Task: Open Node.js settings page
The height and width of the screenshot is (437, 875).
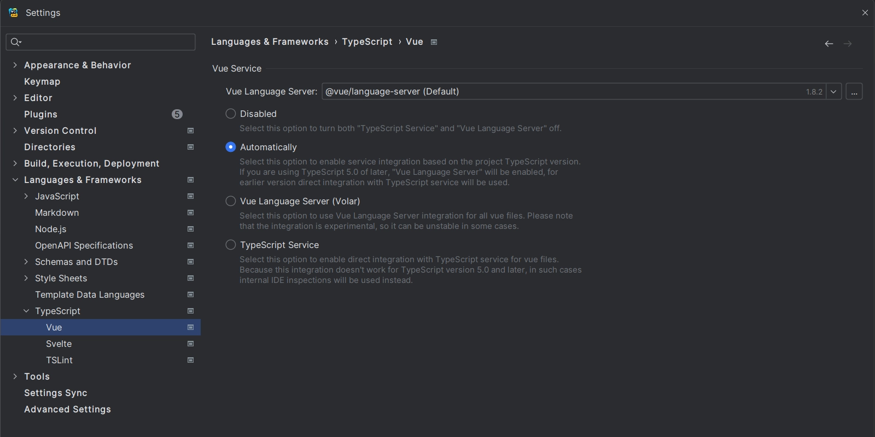Action: point(51,229)
